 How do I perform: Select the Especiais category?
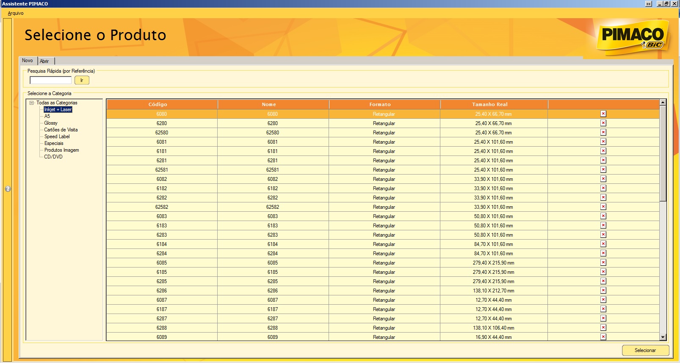(54, 143)
